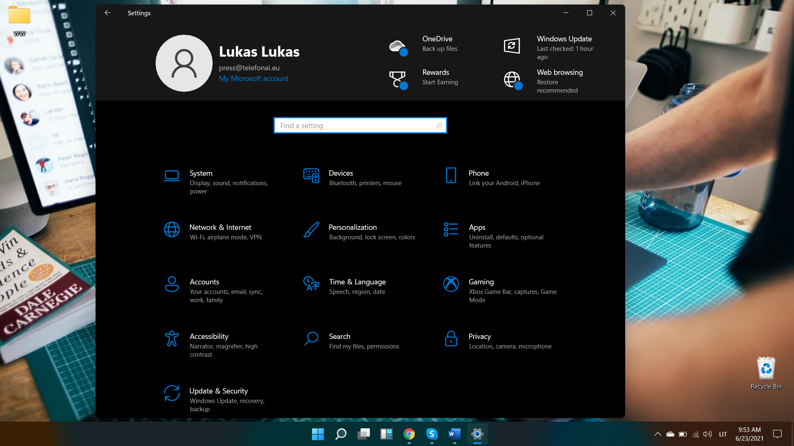Open Skype from the taskbar
Image resolution: width=794 pixels, height=446 pixels.
[432, 434]
